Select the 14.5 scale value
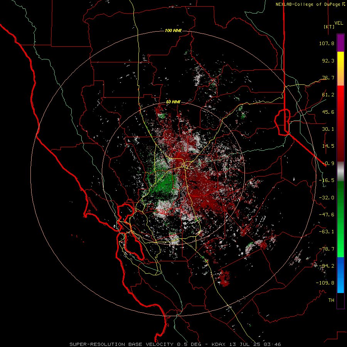This screenshot has height=347, width=347. coord(328,146)
